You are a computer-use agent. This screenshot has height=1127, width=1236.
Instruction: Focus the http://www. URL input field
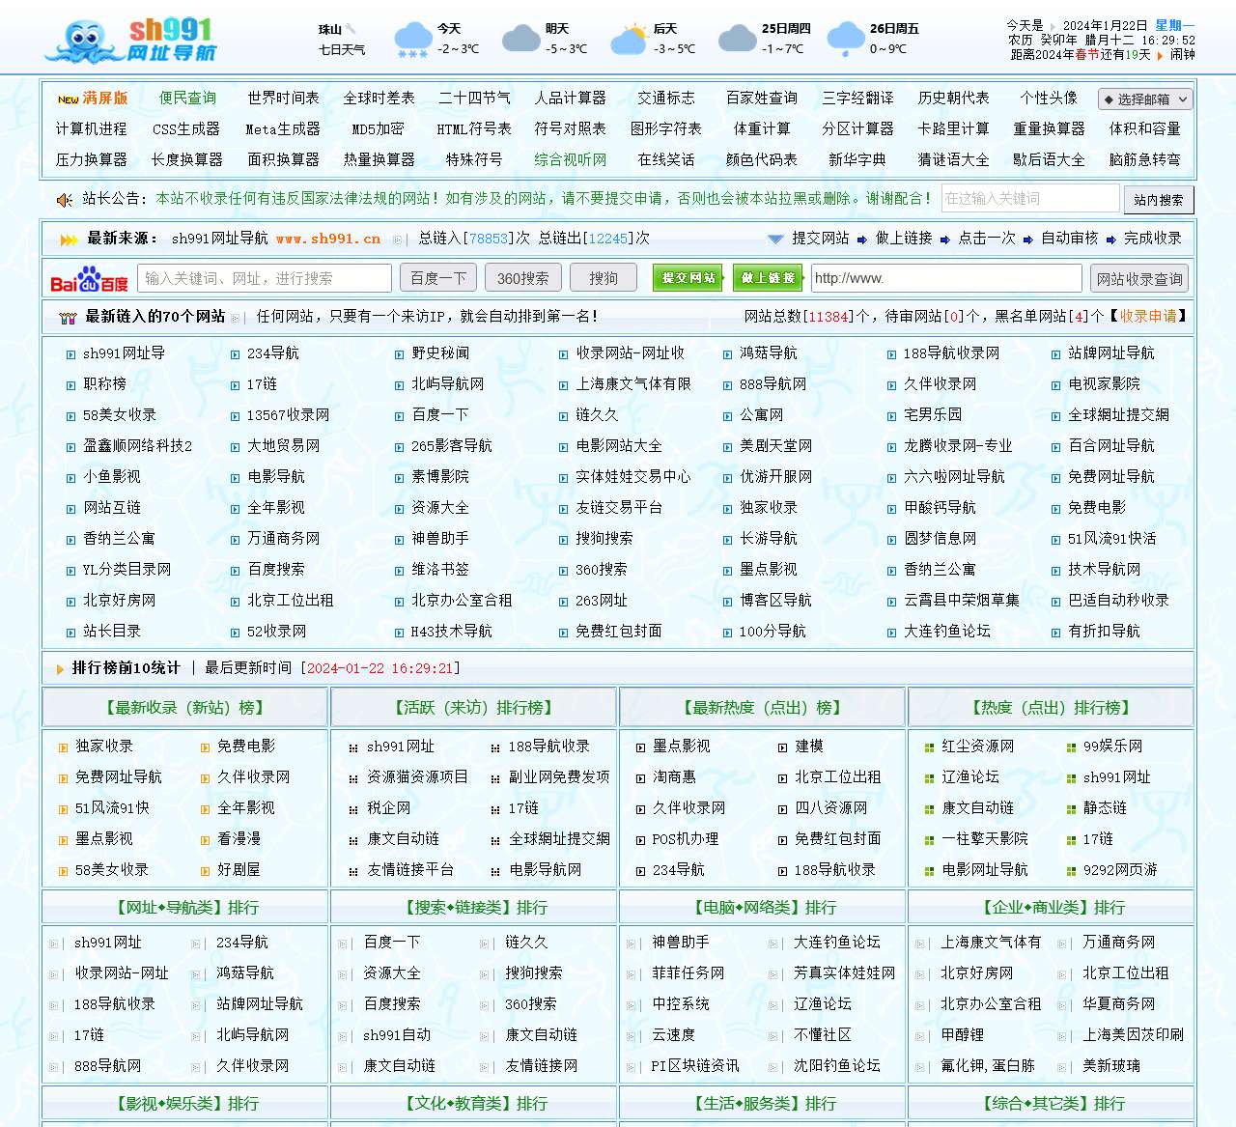click(946, 278)
